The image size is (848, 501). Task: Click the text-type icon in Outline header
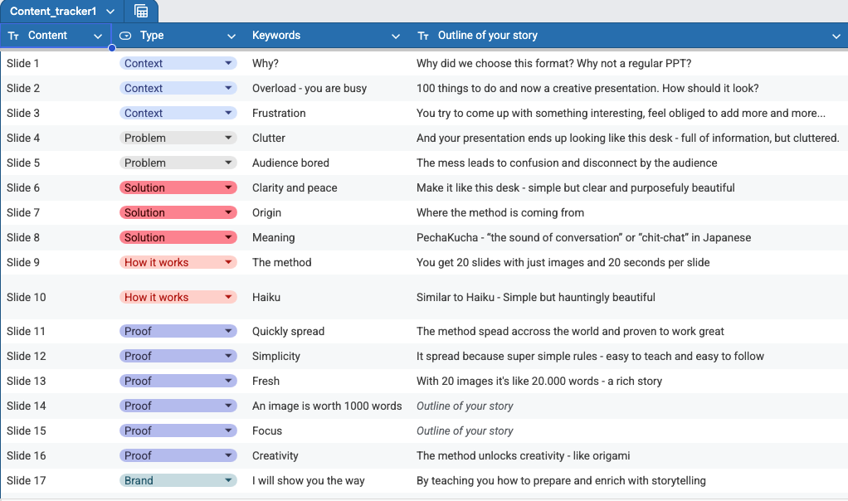(x=423, y=36)
